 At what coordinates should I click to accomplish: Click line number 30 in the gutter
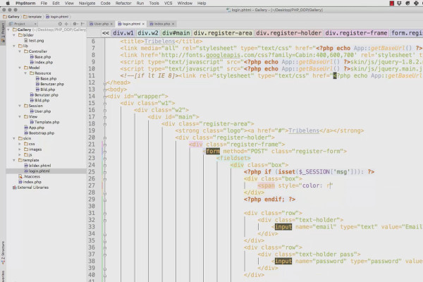(x=92, y=206)
